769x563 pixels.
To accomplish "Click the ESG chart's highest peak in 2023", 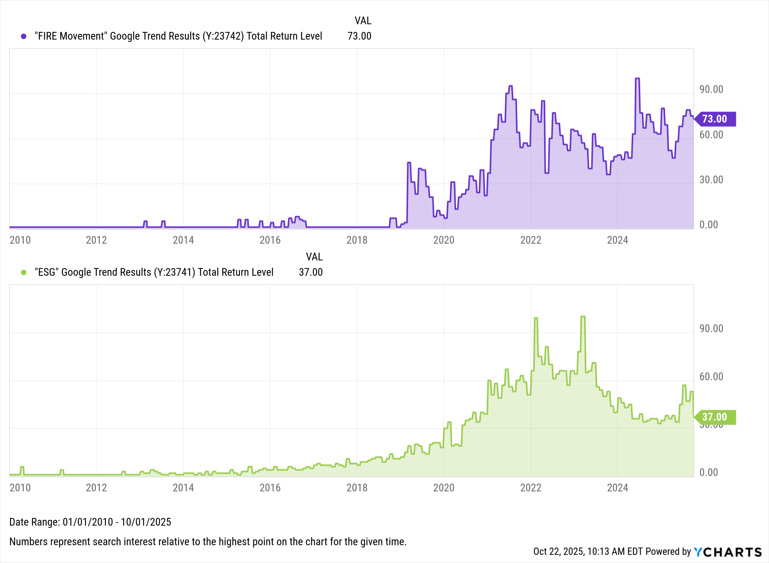I will point(583,316).
